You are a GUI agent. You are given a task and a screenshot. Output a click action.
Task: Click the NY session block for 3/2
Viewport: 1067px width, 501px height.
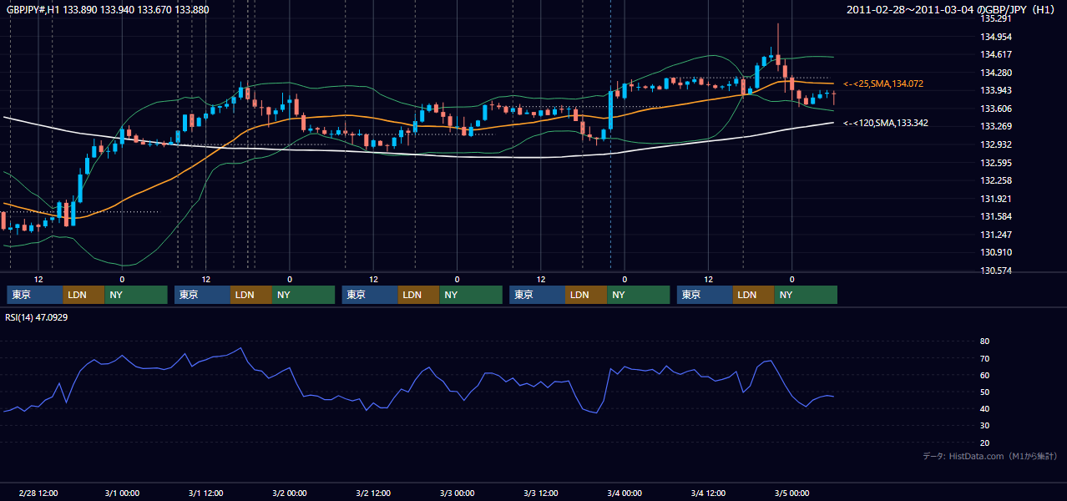(471, 295)
